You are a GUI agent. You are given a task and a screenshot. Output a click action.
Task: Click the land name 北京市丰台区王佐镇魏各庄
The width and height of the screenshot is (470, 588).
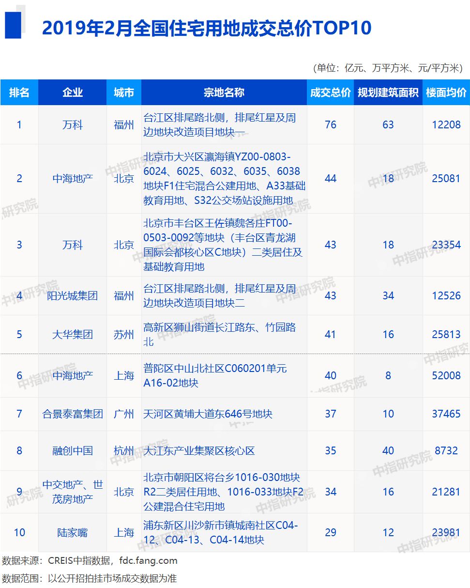pos(223,245)
